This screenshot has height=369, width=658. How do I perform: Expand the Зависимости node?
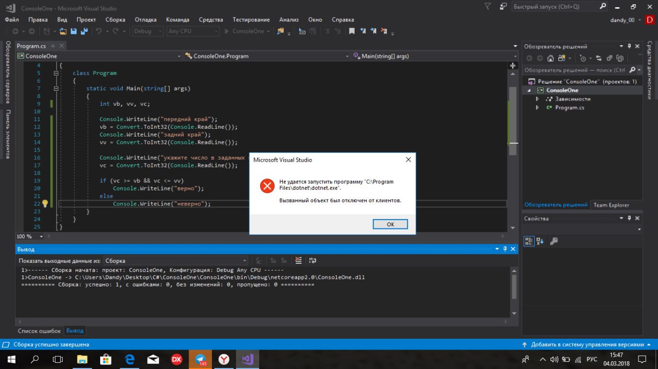coord(537,99)
